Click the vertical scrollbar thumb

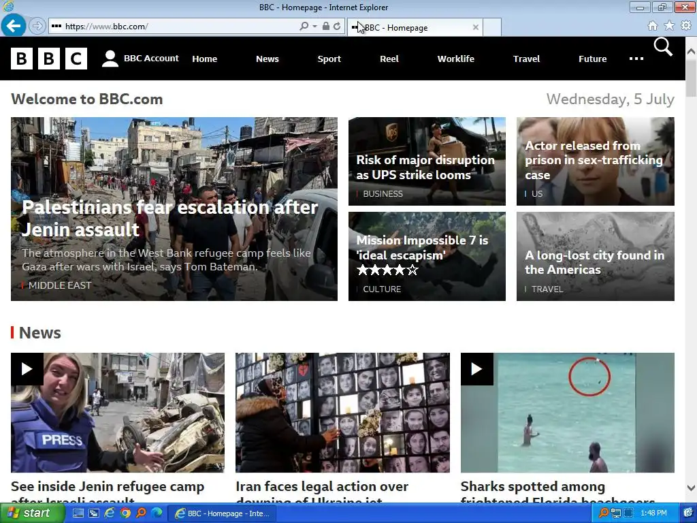[x=692, y=78]
